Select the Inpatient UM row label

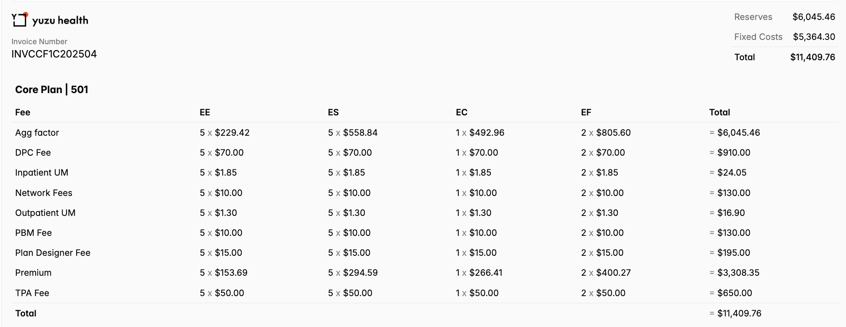click(41, 172)
